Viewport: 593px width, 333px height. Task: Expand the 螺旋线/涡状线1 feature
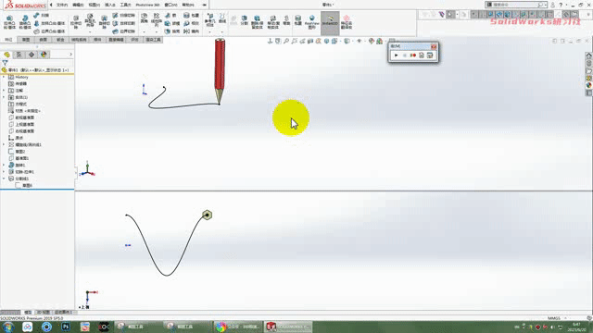(4, 144)
